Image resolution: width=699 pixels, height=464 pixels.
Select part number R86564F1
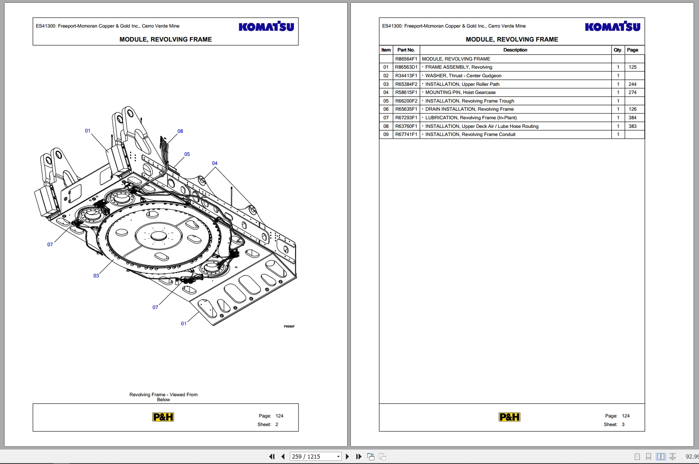pyautogui.click(x=406, y=59)
